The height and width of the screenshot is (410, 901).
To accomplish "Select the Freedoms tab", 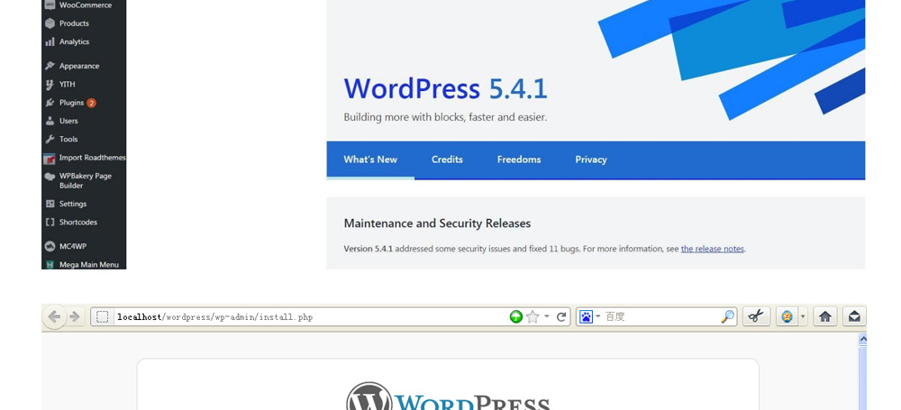I will 519,159.
